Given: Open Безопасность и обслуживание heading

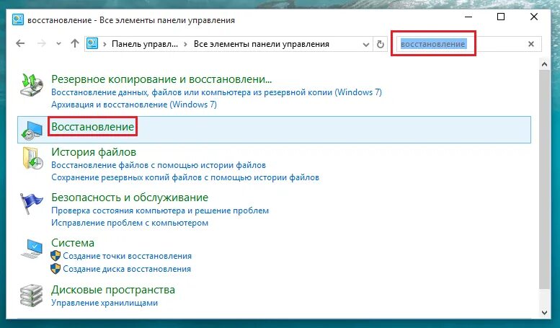Looking at the screenshot, I should [130, 198].
